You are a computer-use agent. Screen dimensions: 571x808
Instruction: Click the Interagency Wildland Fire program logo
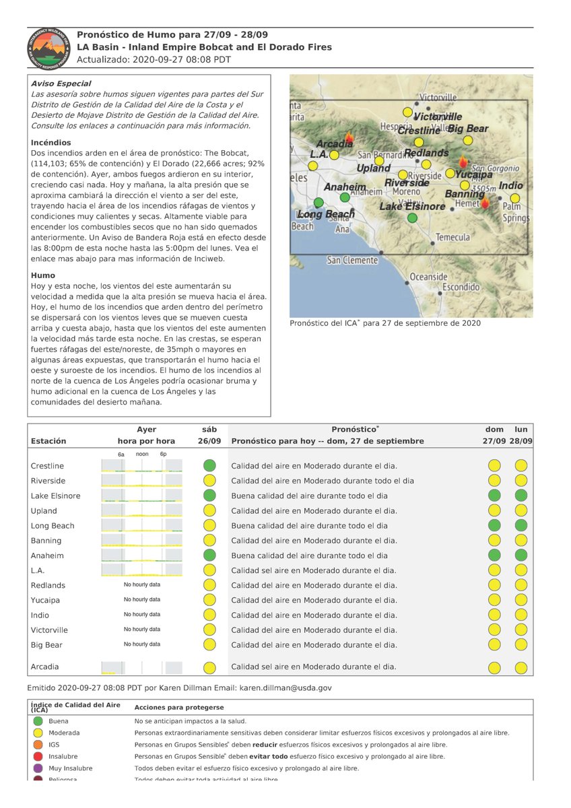click(48, 48)
